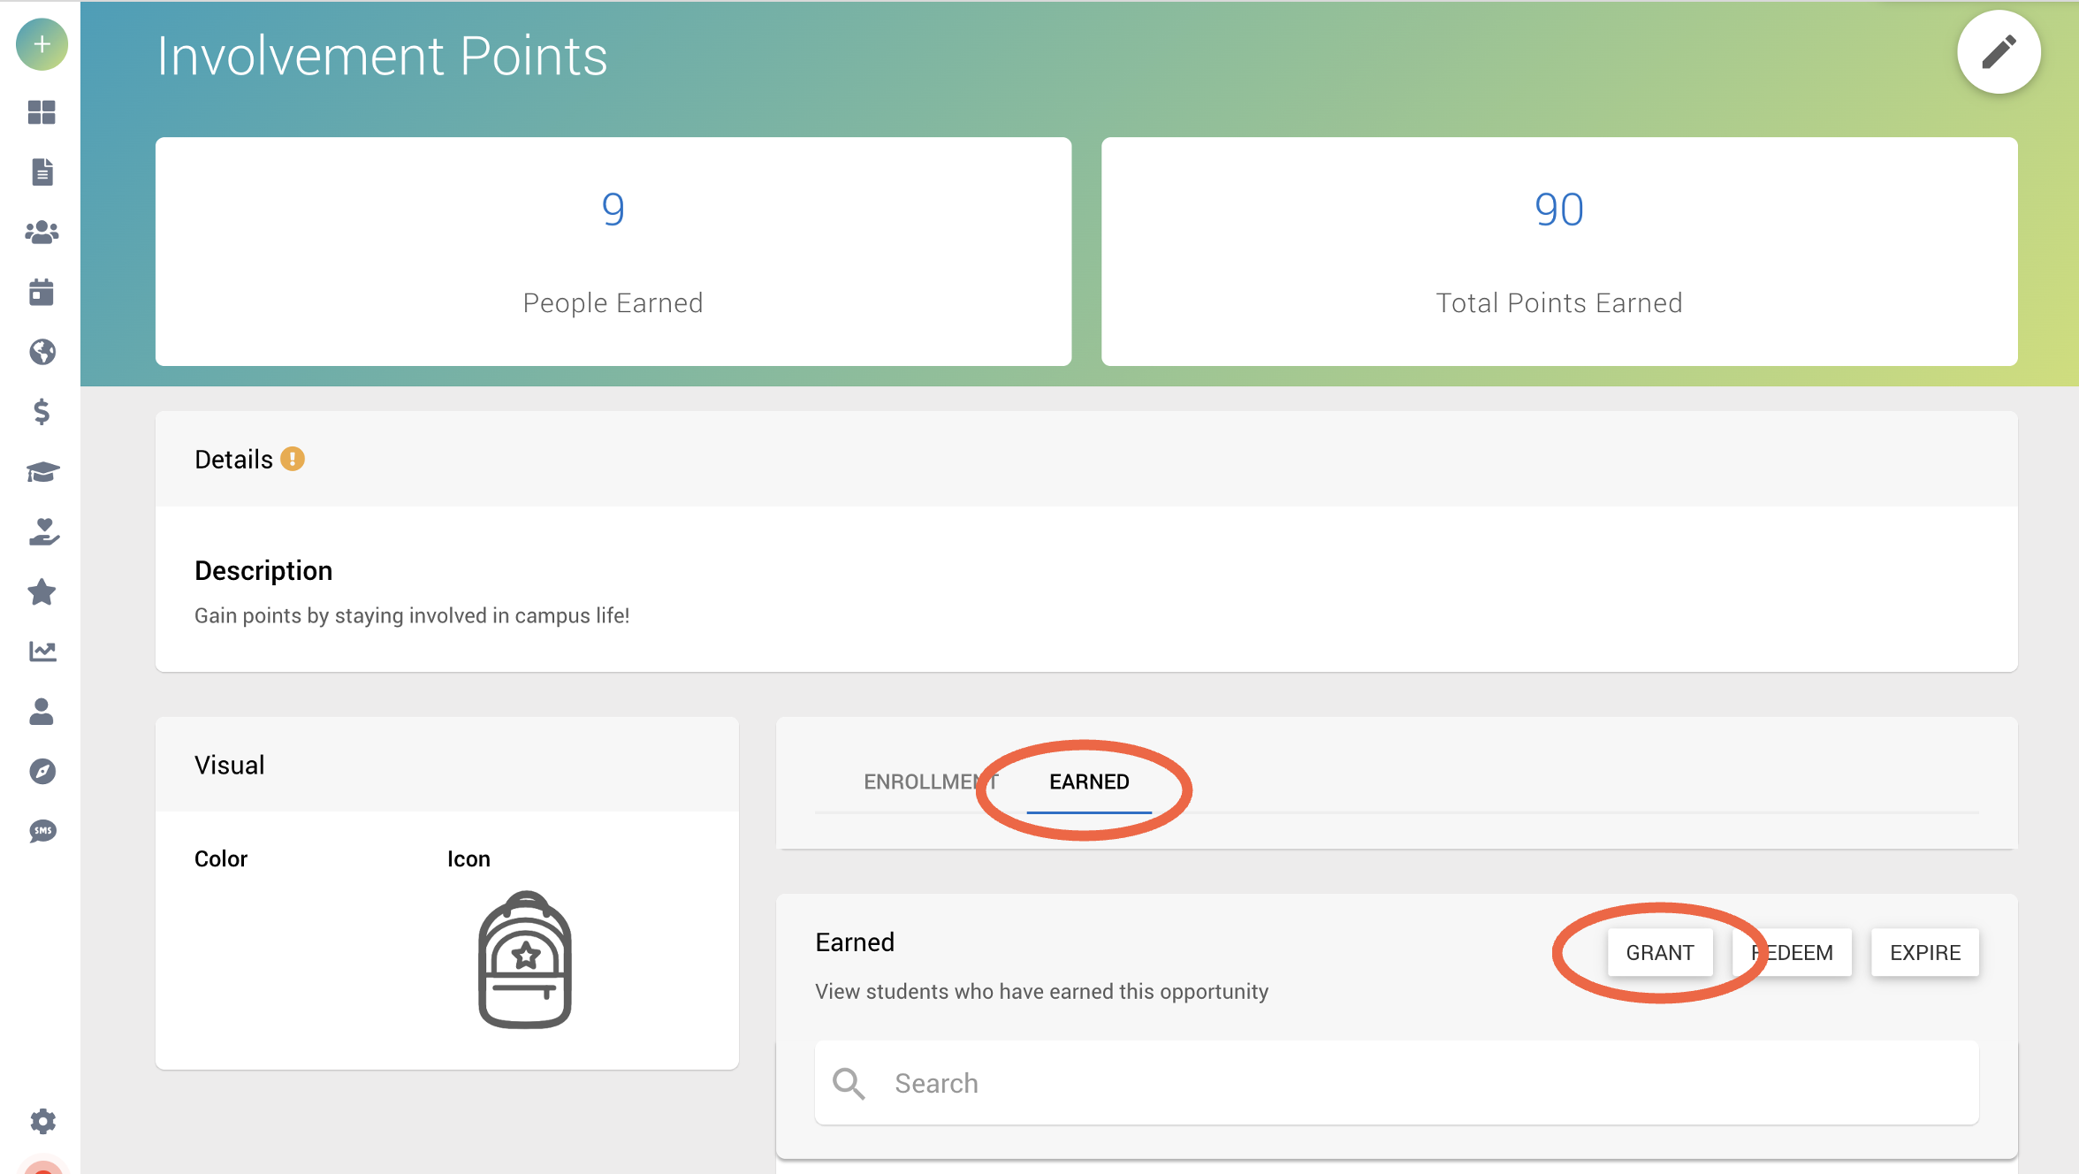Image resolution: width=2079 pixels, height=1174 pixels.
Task: Open the document forms icon in sidebar
Action: (x=42, y=172)
